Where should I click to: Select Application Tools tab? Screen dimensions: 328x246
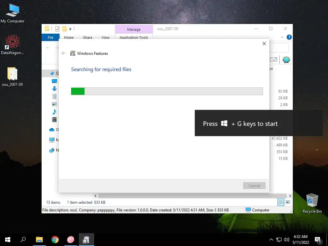click(134, 37)
